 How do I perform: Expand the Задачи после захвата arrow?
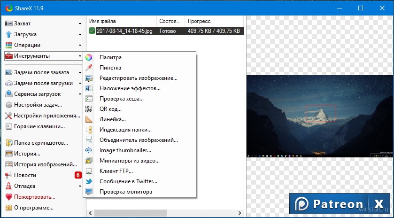80,72
